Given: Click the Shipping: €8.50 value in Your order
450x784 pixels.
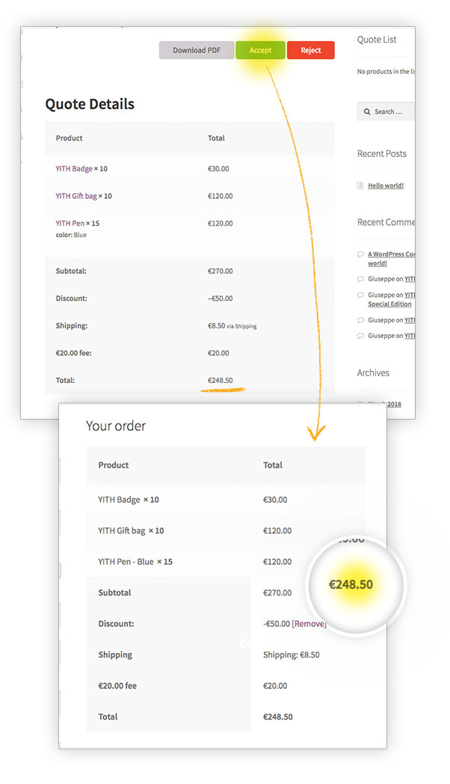Looking at the screenshot, I should [x=292, y=655].
